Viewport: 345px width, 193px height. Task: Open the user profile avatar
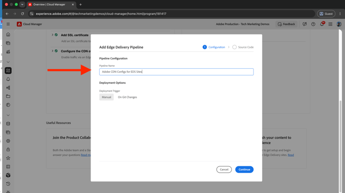[x=339, y=24]
